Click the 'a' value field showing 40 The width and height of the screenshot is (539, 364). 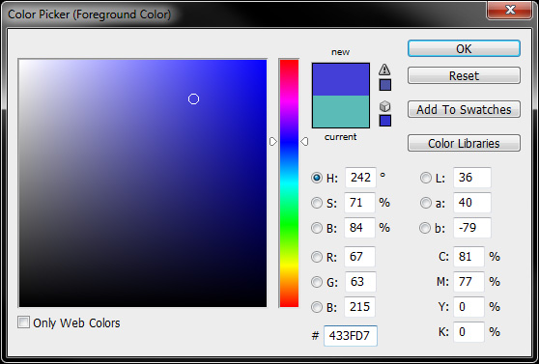click(x=472, y=203)
